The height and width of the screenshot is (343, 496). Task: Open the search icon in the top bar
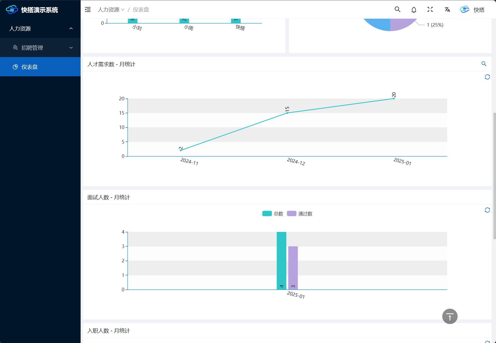[x=397, y=9]
